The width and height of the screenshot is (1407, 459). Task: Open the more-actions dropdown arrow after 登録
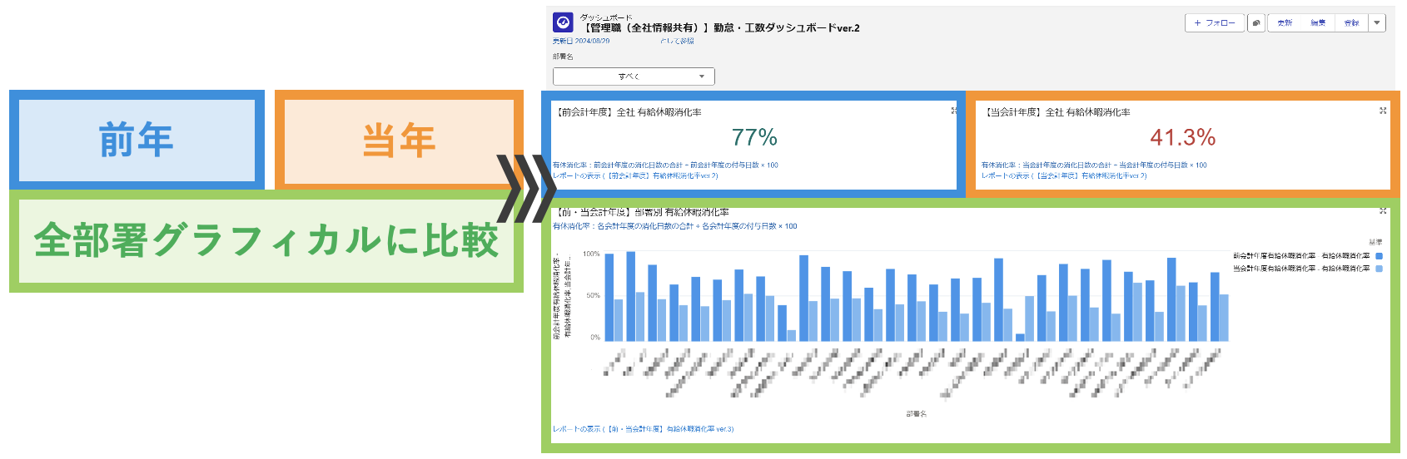[x=1377, y=23]
